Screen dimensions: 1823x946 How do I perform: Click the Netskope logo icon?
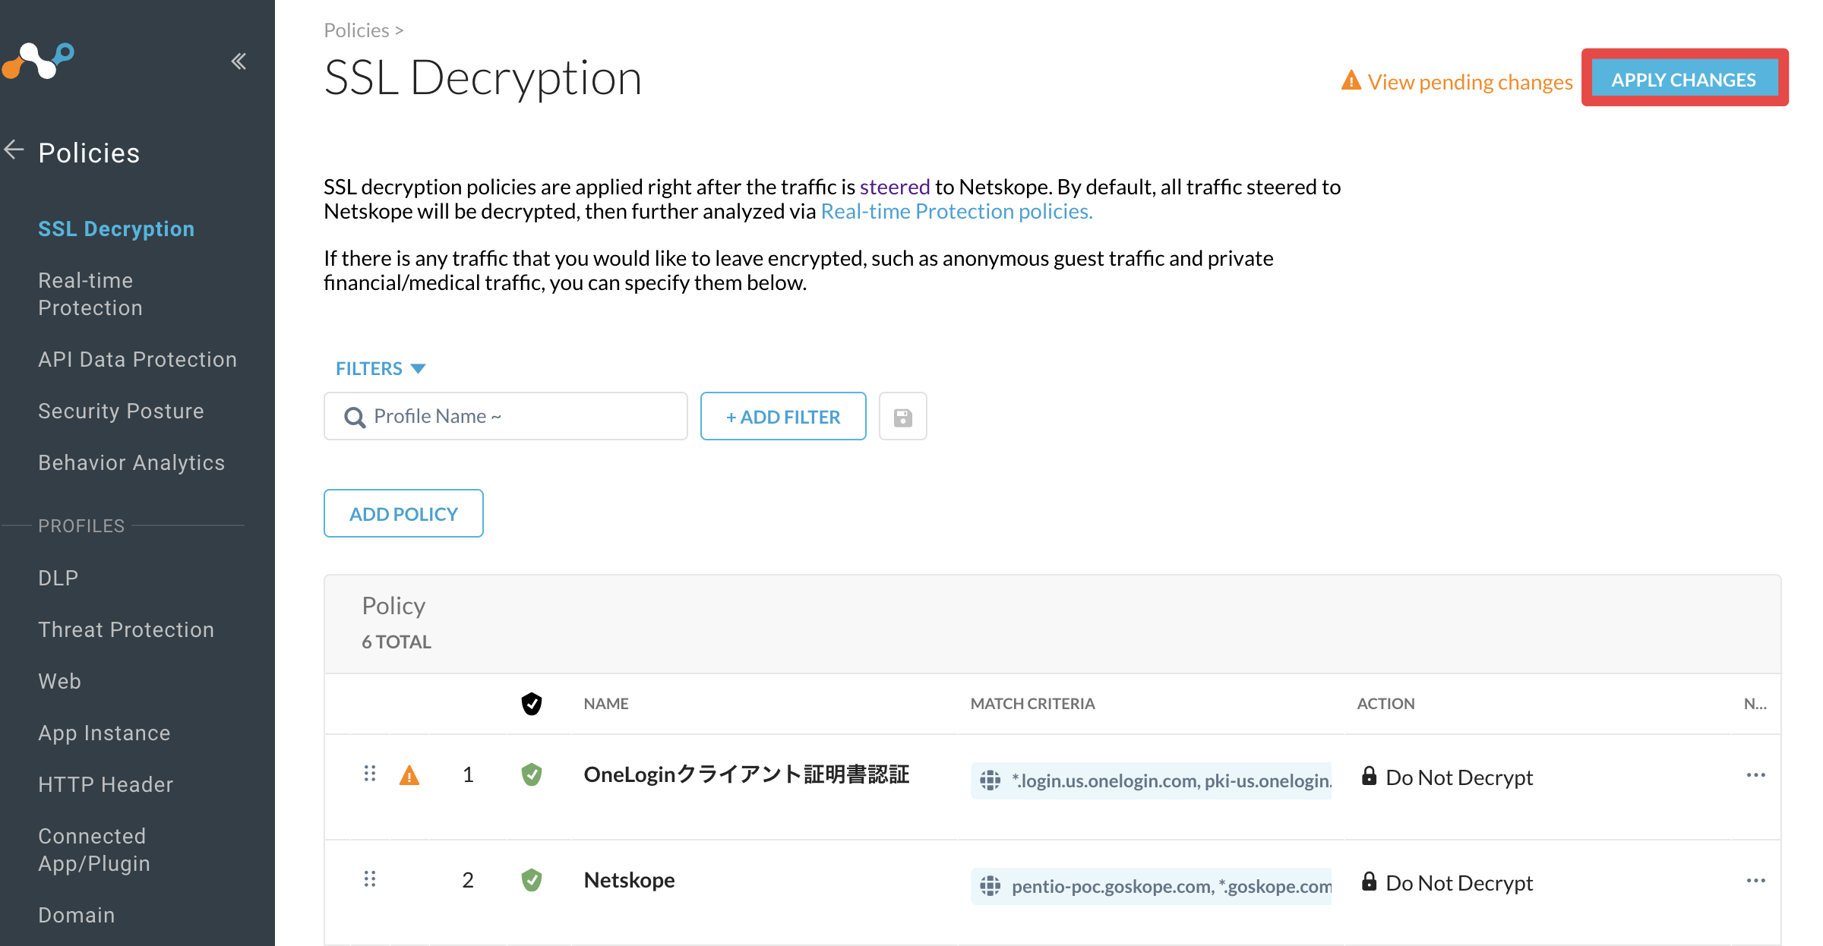38,61
